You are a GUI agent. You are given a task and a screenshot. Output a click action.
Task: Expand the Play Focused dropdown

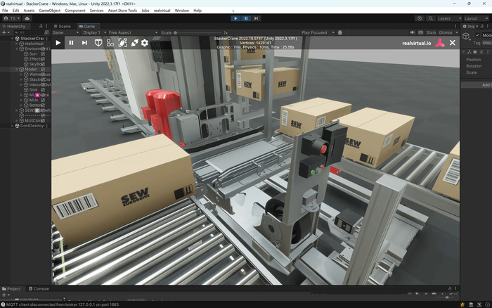pos(318,32)
